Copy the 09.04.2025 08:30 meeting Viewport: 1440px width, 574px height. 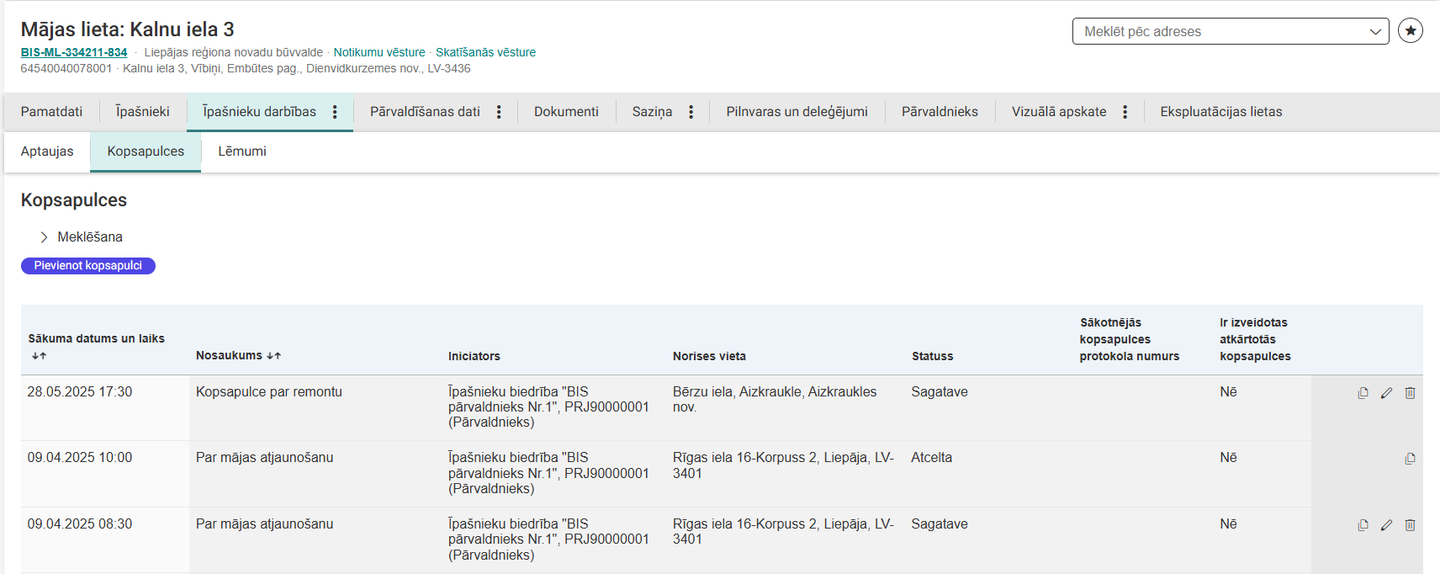tap(1363, 525)
